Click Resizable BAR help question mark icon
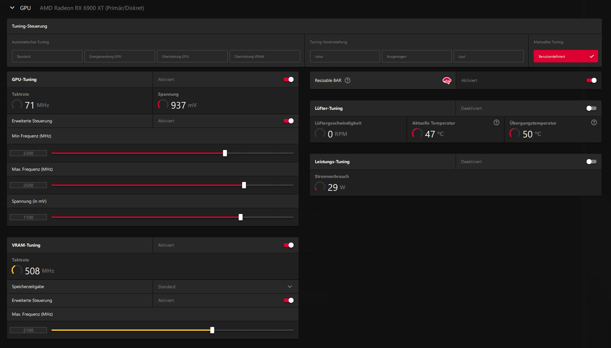This screenshot has width=611, height=348. [348, 80]
